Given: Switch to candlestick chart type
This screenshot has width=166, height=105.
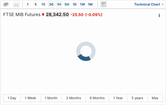Looking at the screenshot, I should click(6, 4).
